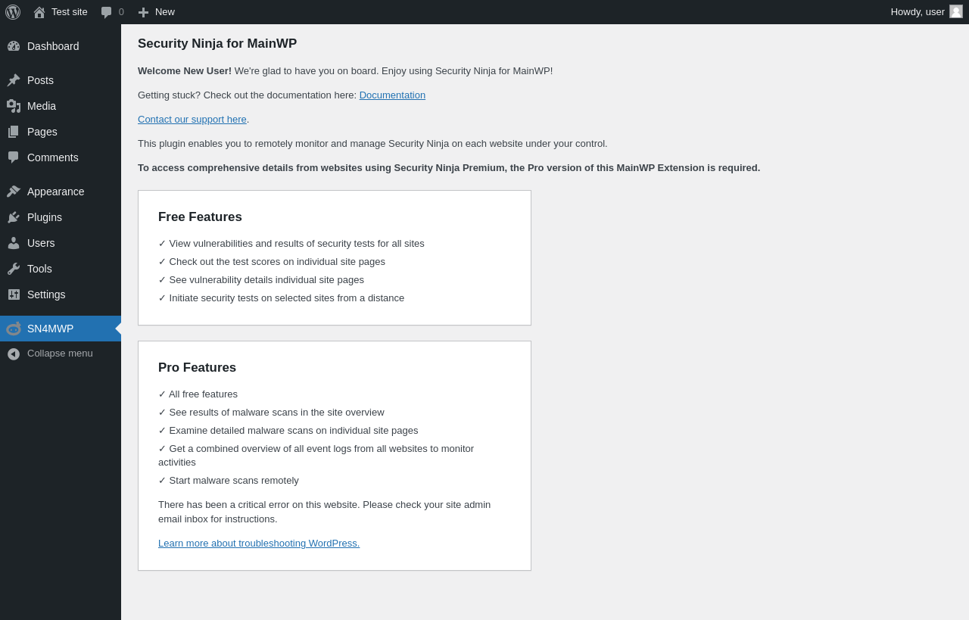
Task: Click the Free Features heading
Action: pos(200,217)
